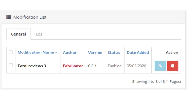187x100 pixels.
Task: Click the Total reviews 3 name cell
Action: (x=38, y=66)
